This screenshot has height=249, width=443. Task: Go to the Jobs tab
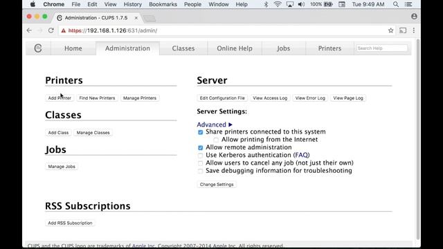click(283, 48)
